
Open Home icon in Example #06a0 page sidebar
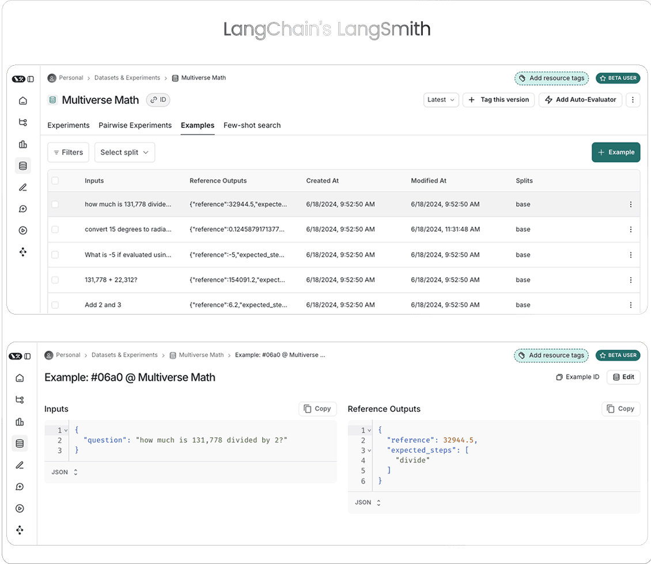click(20, 378)
